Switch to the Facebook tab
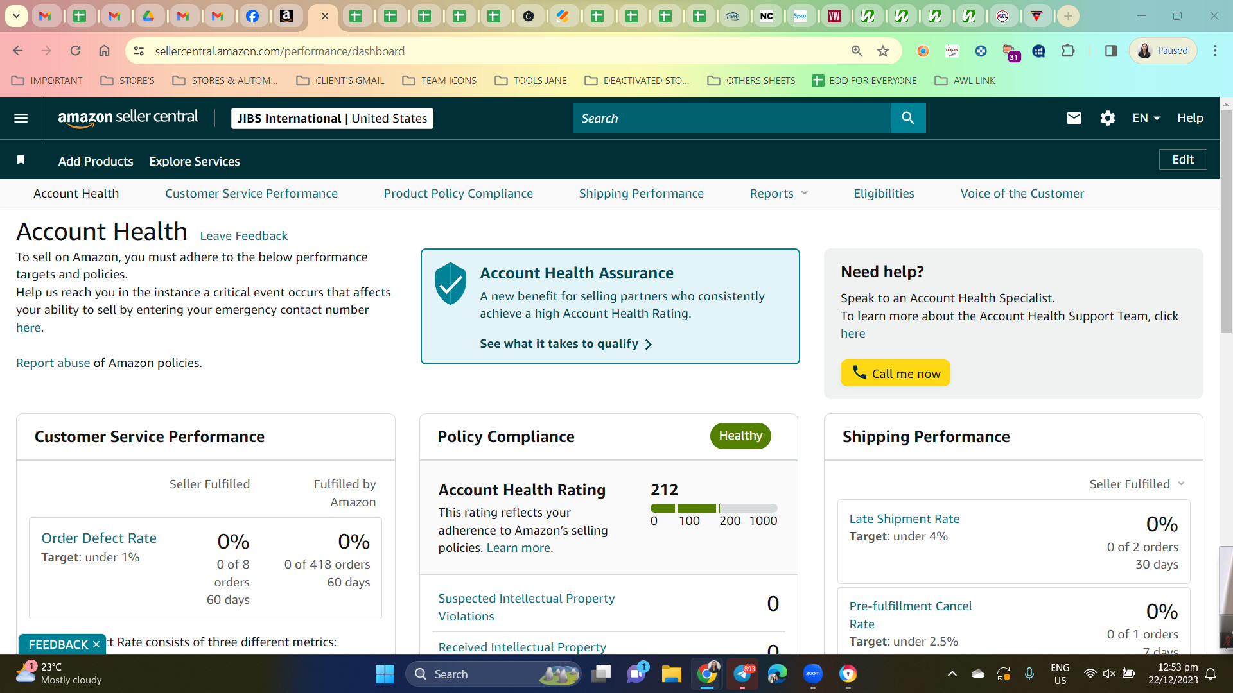The width and height of the screenshot is (1233, 693). 252,16
